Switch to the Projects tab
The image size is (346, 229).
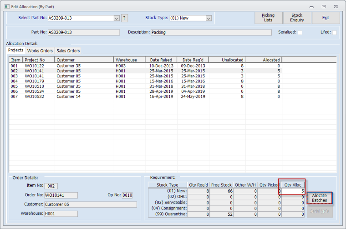15,50
